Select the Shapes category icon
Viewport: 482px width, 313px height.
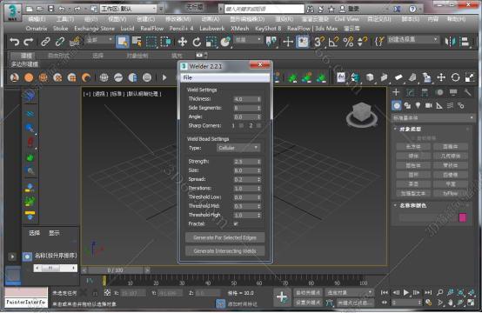coord(407,106)
